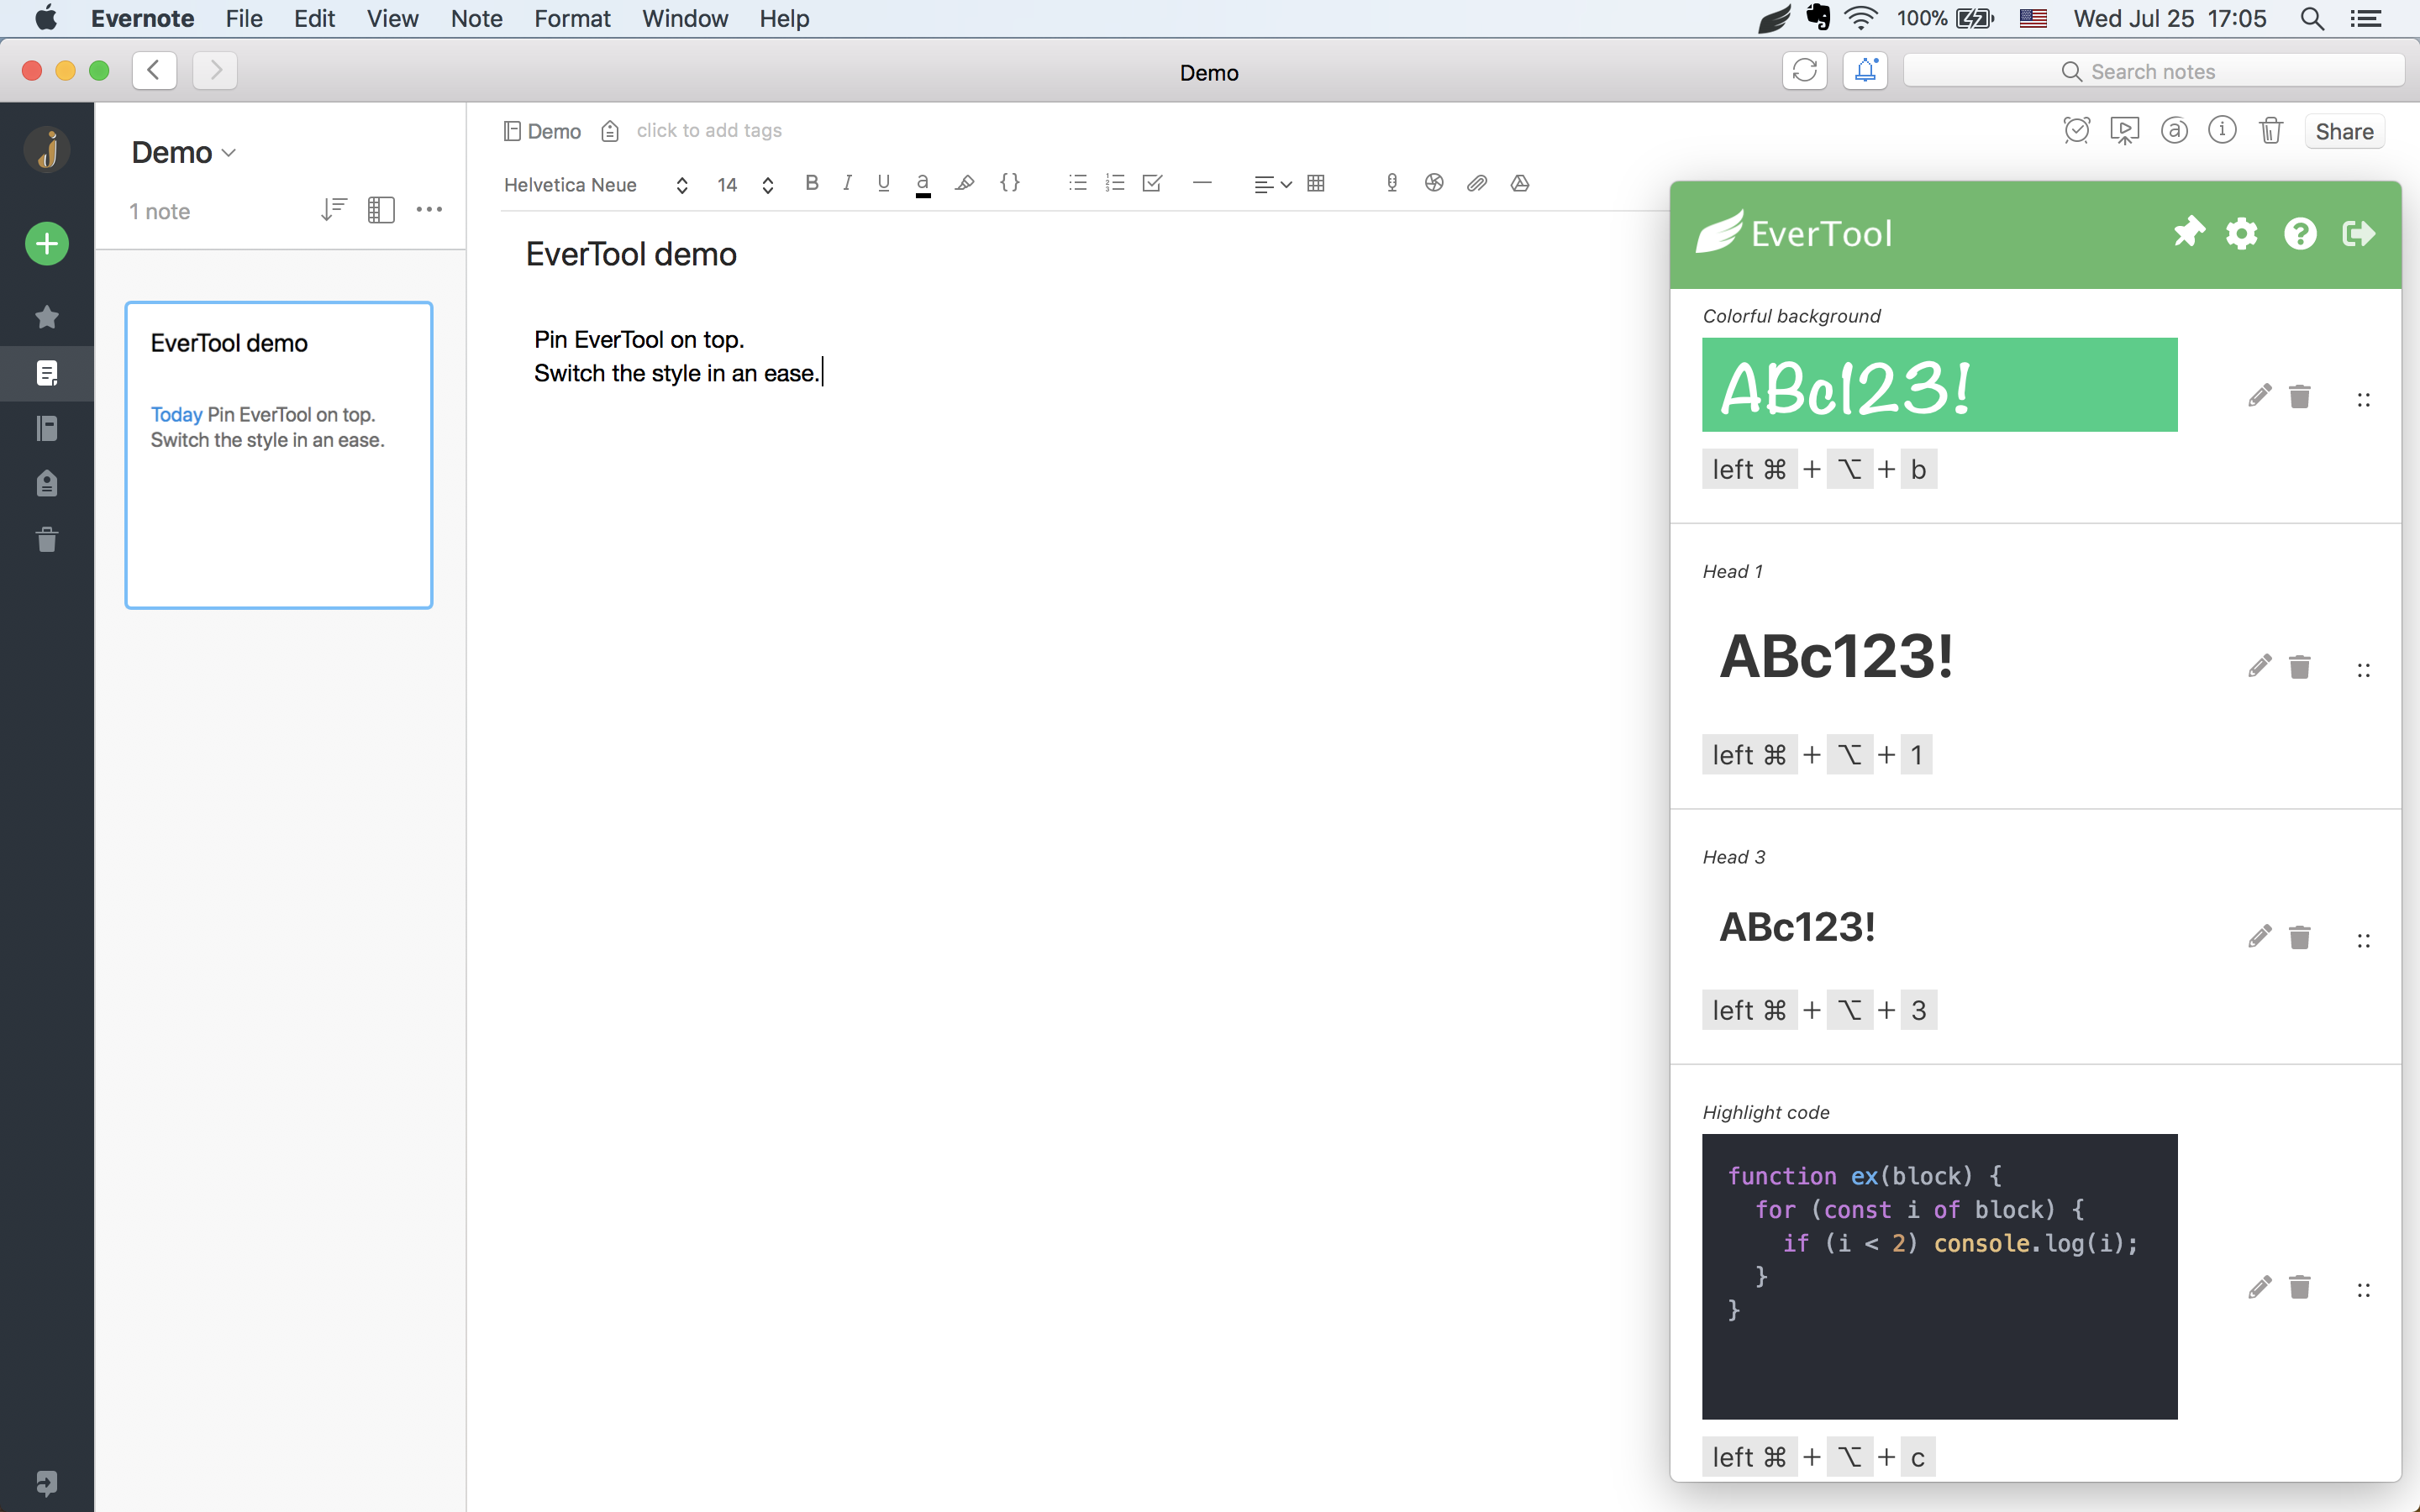
Task: Delete the Colorful background style
Action: (2300, 396)
